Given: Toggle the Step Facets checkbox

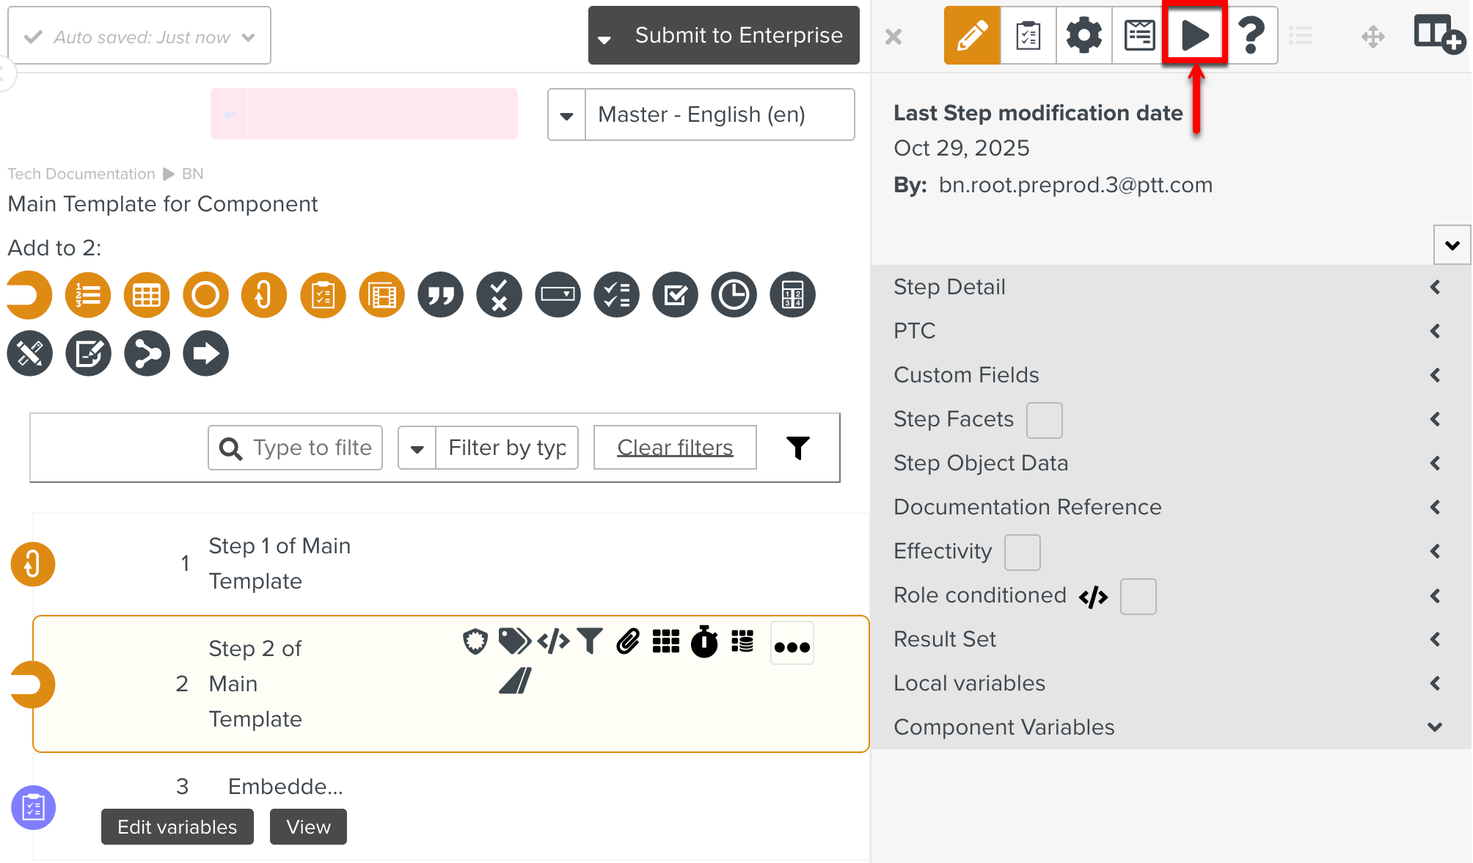Looking at the screenshot, I should coord(1044,420).
